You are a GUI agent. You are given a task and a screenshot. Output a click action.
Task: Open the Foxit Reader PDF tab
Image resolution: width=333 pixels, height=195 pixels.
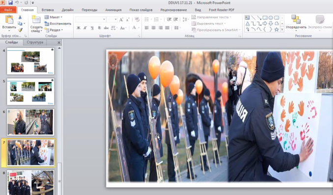point(222,10)
